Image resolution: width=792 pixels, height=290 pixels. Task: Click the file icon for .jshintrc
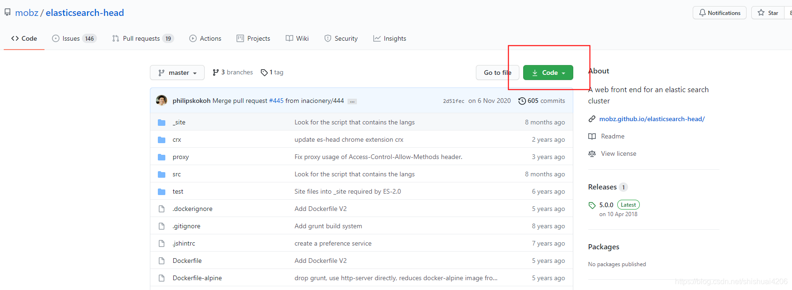[x=162, y=244]
